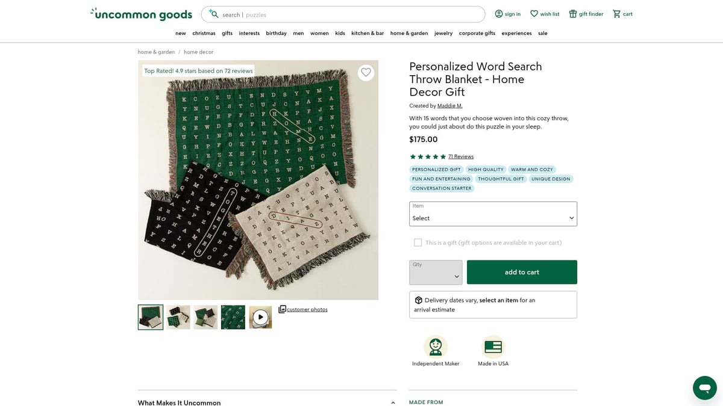
Task: Open the christmas menu item
Action: click(204, 33)
